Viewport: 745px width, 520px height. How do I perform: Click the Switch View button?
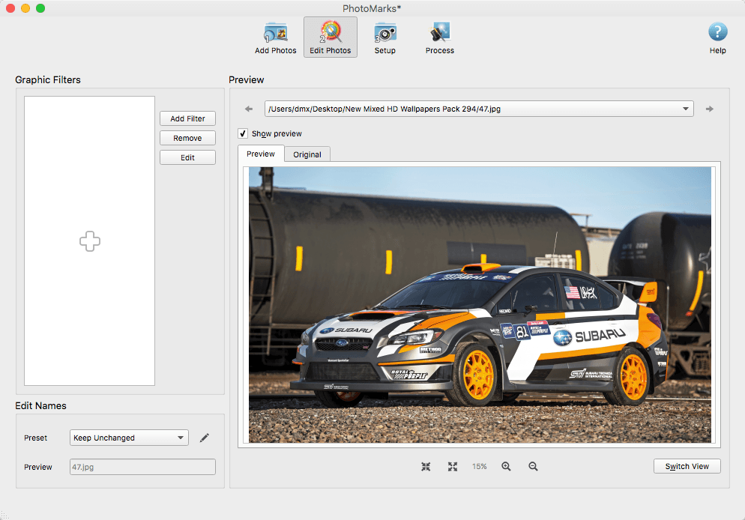point(687,466)
